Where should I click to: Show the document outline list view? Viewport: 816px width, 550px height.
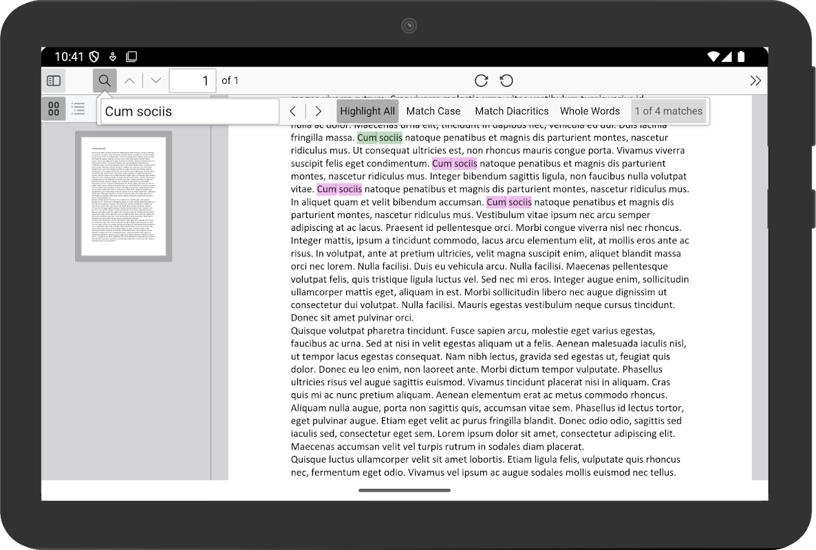(78, 109)
